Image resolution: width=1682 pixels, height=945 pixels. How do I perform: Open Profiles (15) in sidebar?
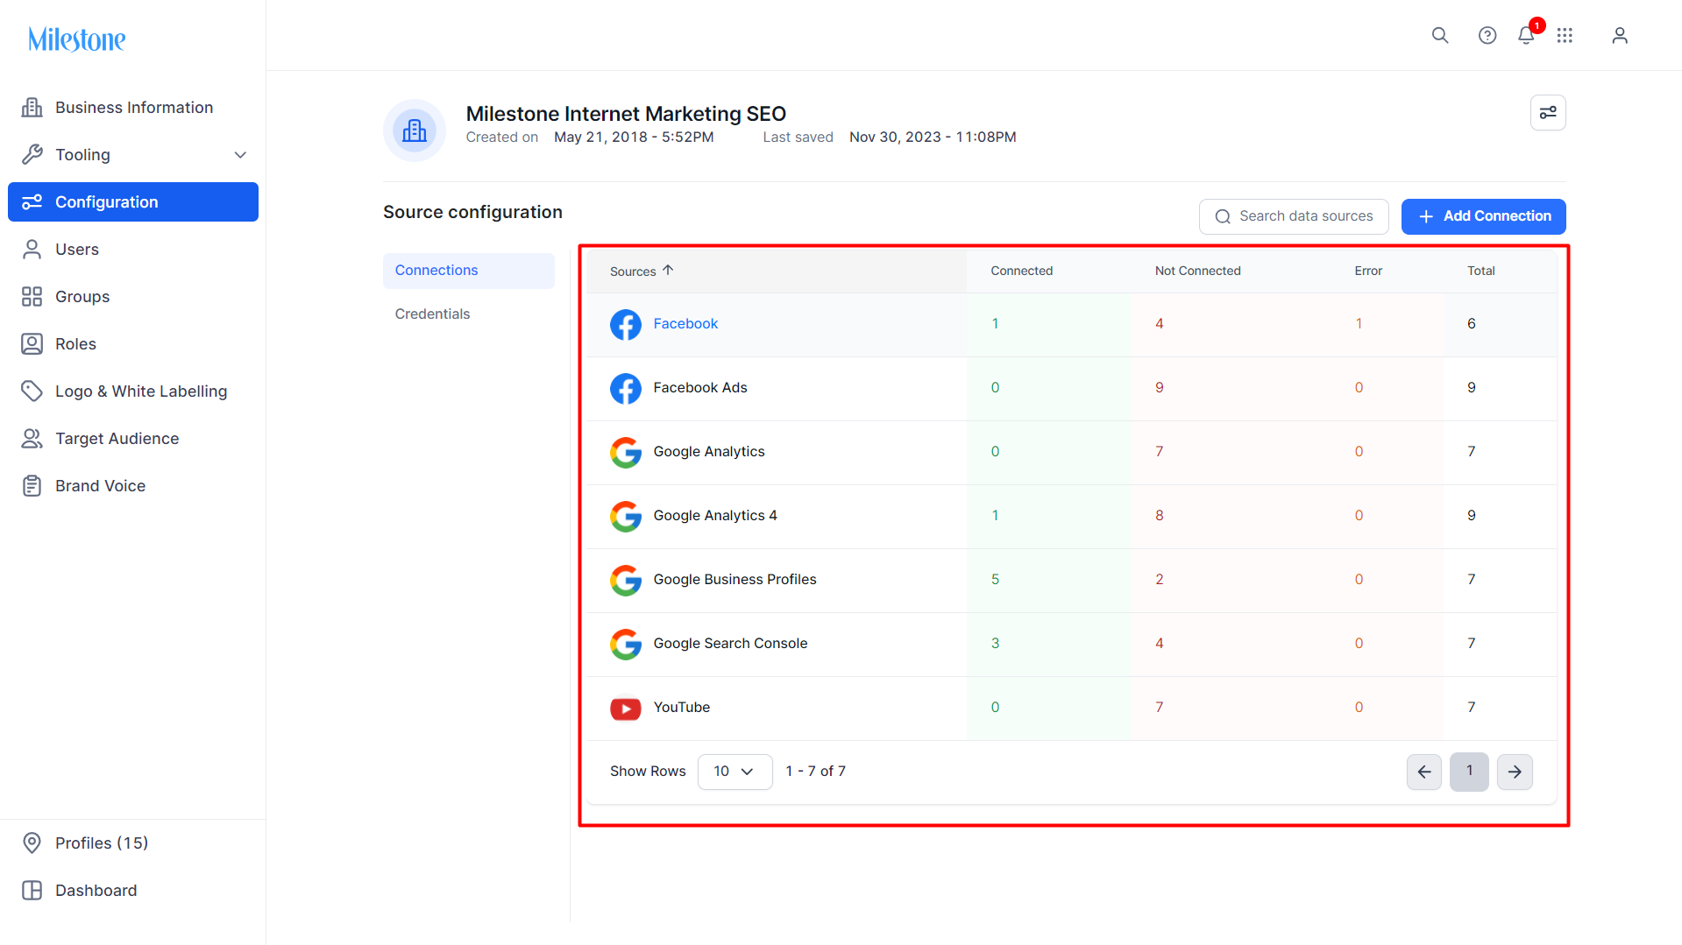[133, 843]
